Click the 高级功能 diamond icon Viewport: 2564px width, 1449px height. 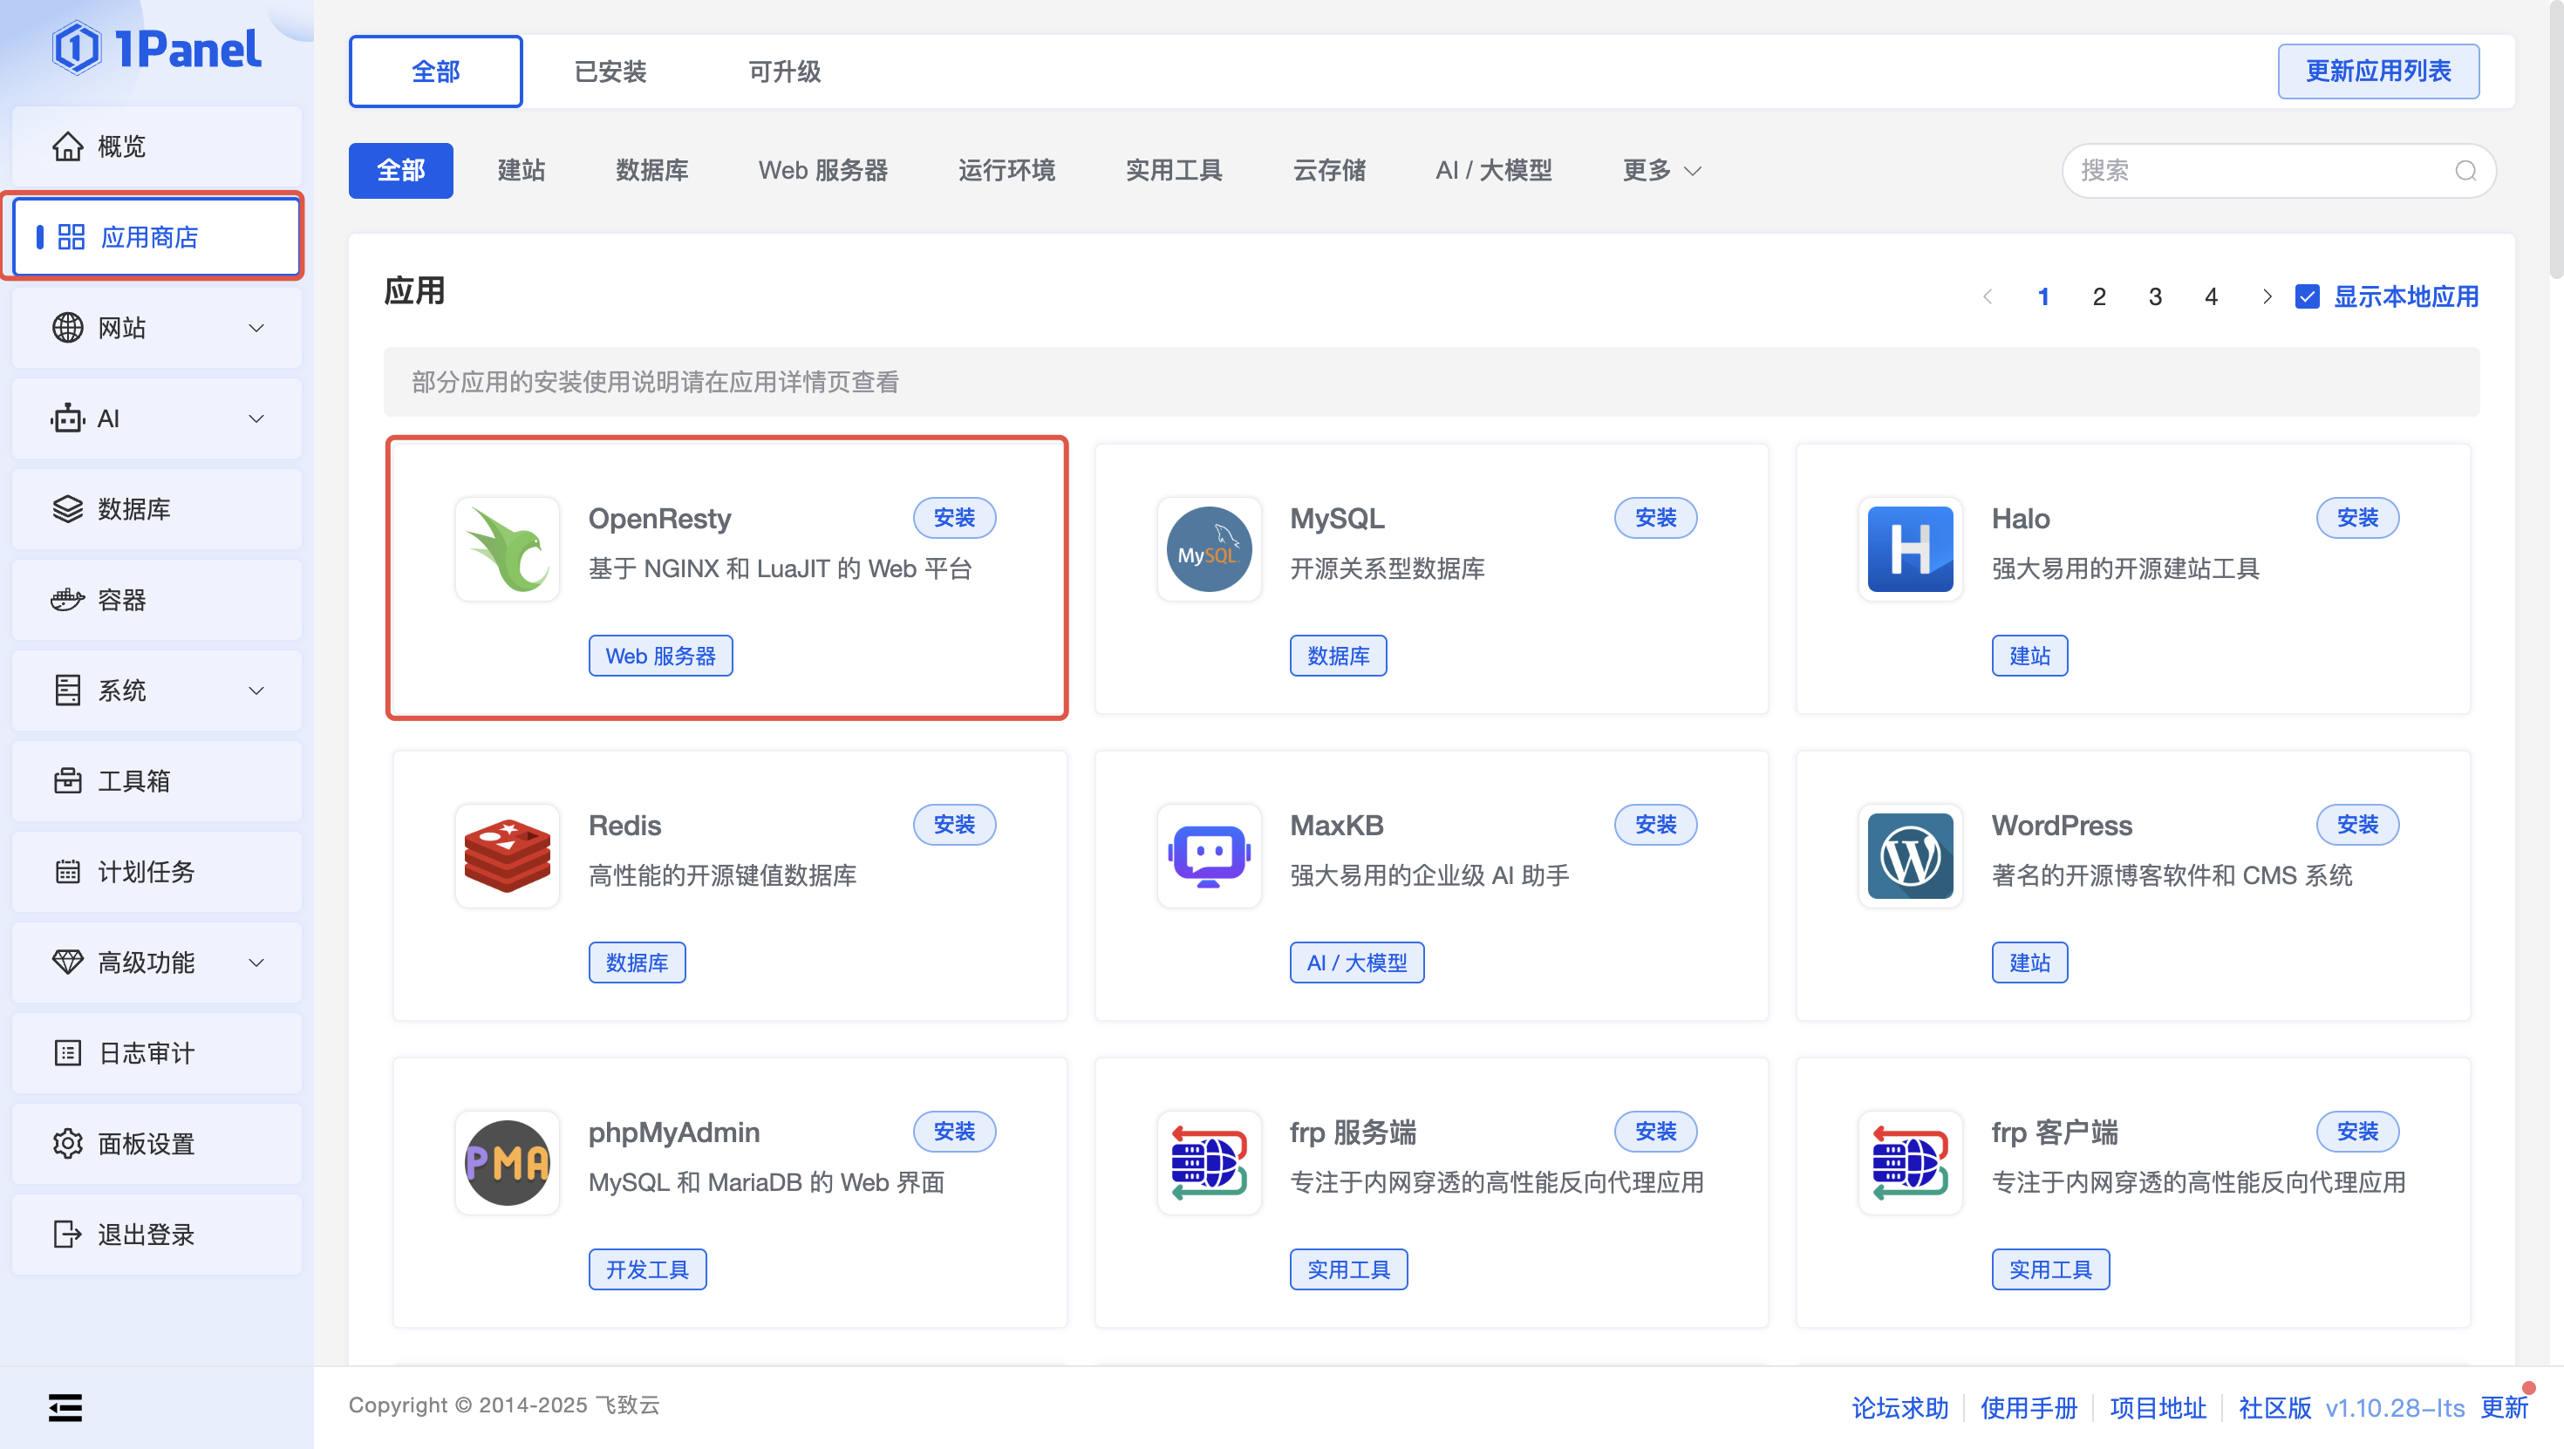[x=68, y=963]
